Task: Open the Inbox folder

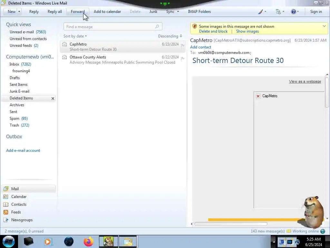Action: [x=20, y=64]
